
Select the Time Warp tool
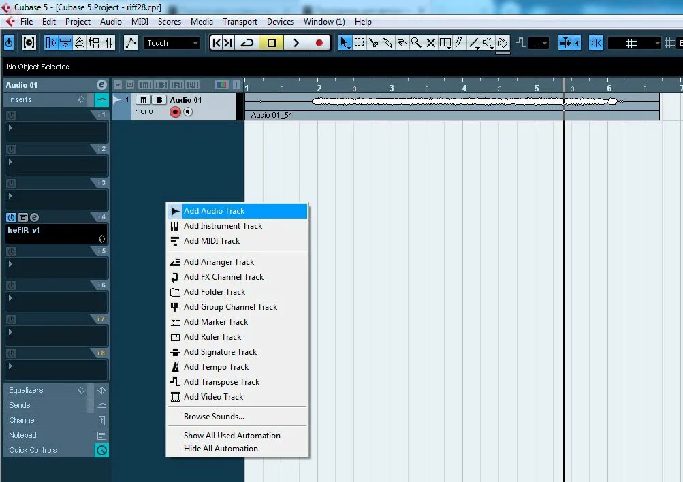point(445,43)
